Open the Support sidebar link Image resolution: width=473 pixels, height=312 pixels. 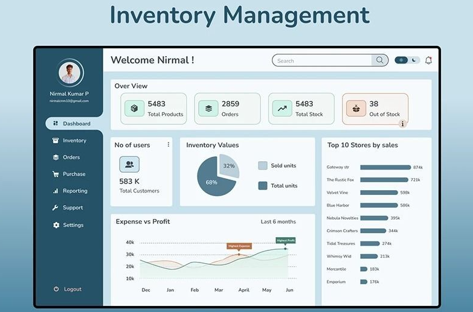pos(68,208)
